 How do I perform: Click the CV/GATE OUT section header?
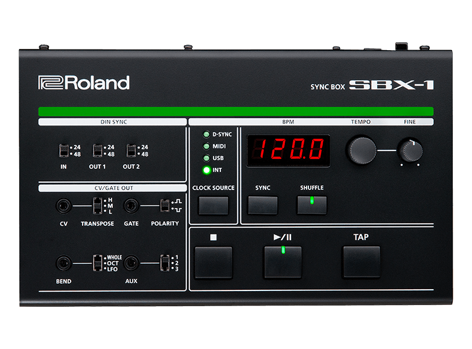click(112, 188)
